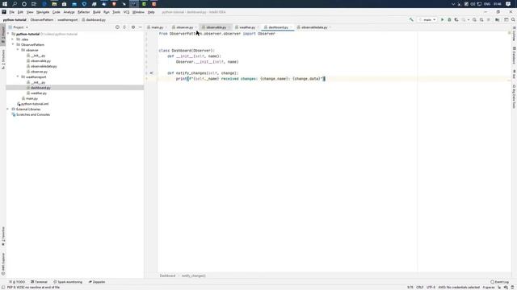Switch to the observable.py editor tab
This screenshot has width=517, height=290.
(x=216, y=27)
